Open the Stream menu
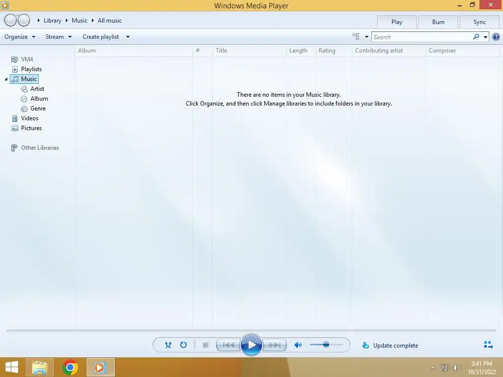Image resolution: width=503 pixels, height=377 pixels. tap(59, 37)
